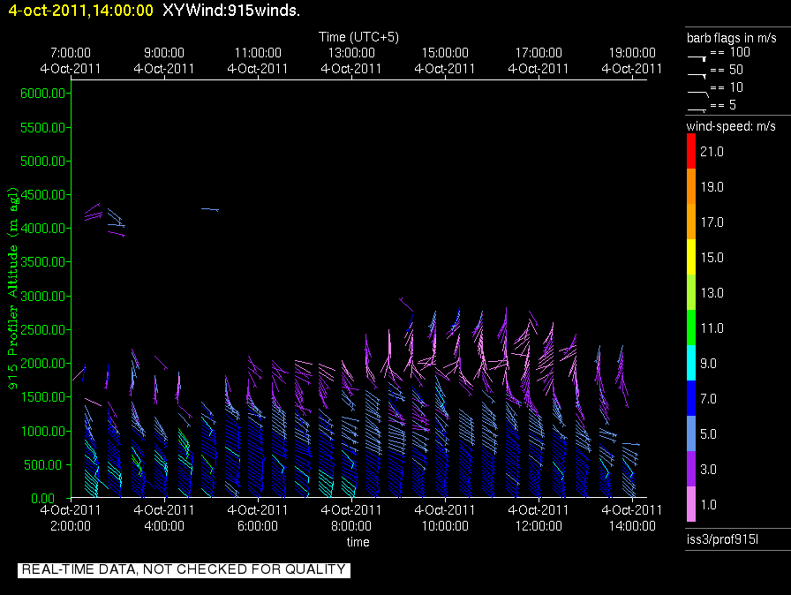Click the 5 m/s barb flag symbol

[697, 109]
